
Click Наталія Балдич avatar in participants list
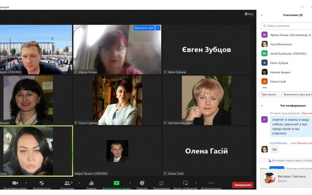click(x=264, y=72)
